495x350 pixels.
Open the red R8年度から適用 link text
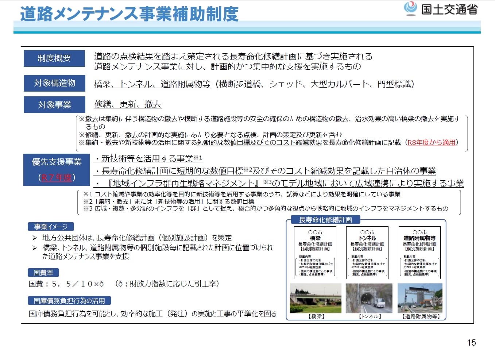[x=431, y=143]
